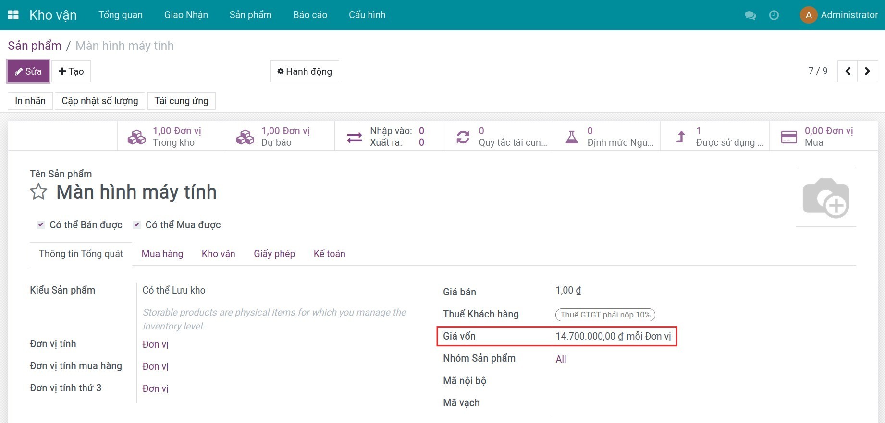Image resolution: width=885 pixels, height=423 pixels.
Task: Open the activities clock icon
Action: click(x=774, y=15)
